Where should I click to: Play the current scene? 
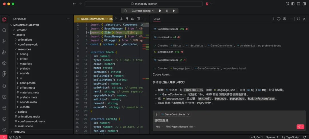click(160, 11)
